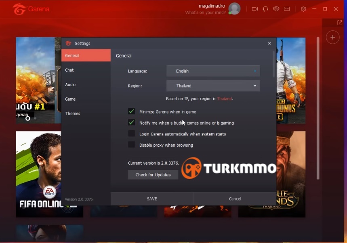Open the Language dropdown showing English
347x243 pixels.
pos(213,71)
